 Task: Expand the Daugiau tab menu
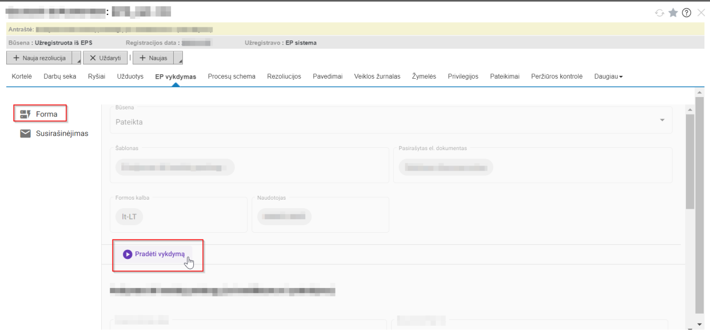608,76
